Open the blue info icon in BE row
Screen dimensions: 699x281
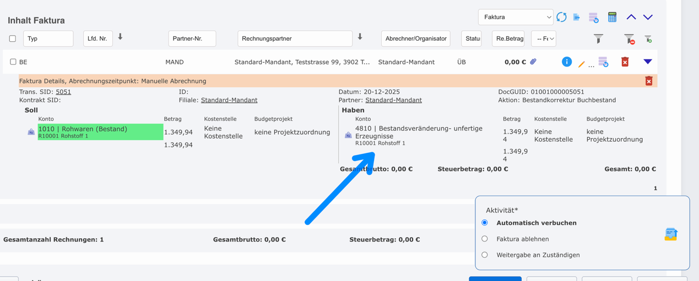click(566, 62)
